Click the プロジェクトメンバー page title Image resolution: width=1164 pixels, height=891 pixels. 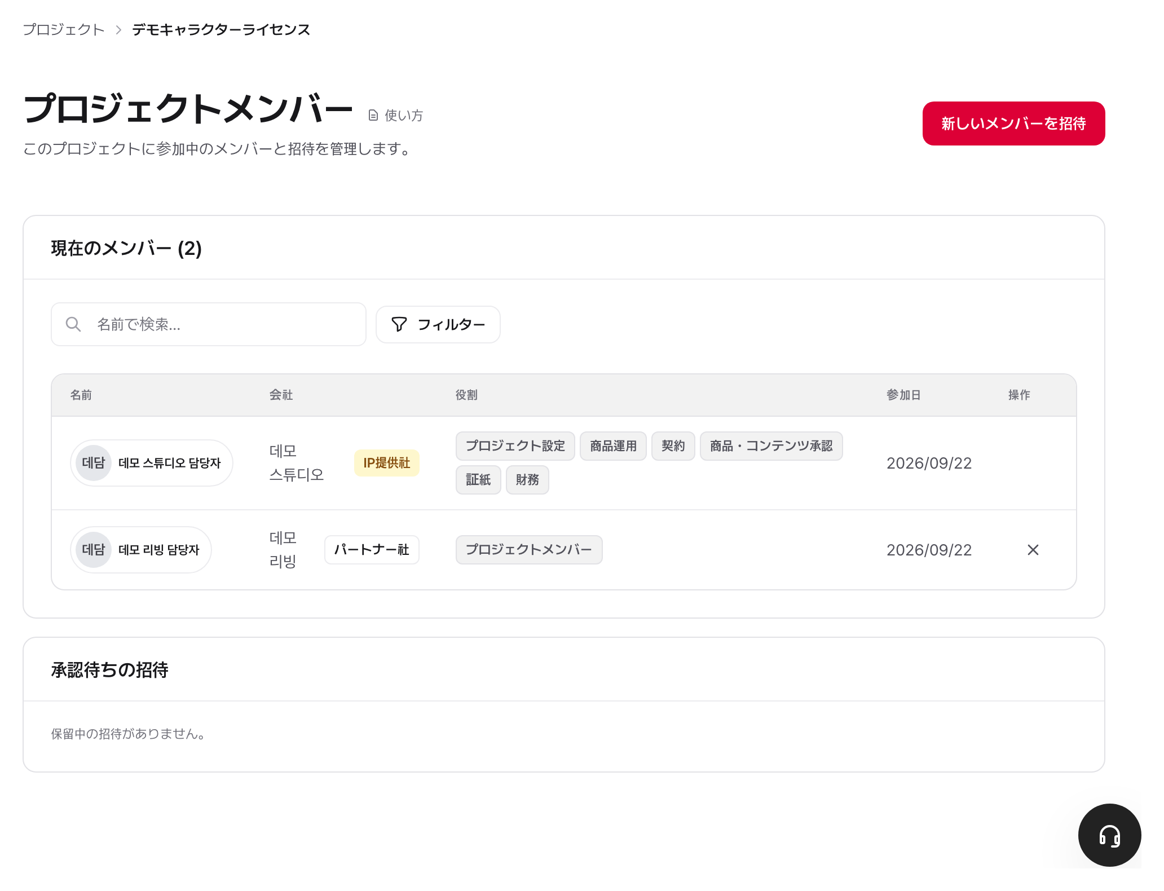[188, 109]
